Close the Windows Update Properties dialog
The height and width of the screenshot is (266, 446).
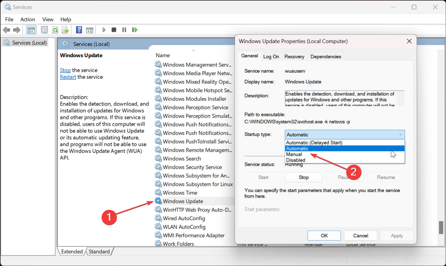click(x=409, y=41)
